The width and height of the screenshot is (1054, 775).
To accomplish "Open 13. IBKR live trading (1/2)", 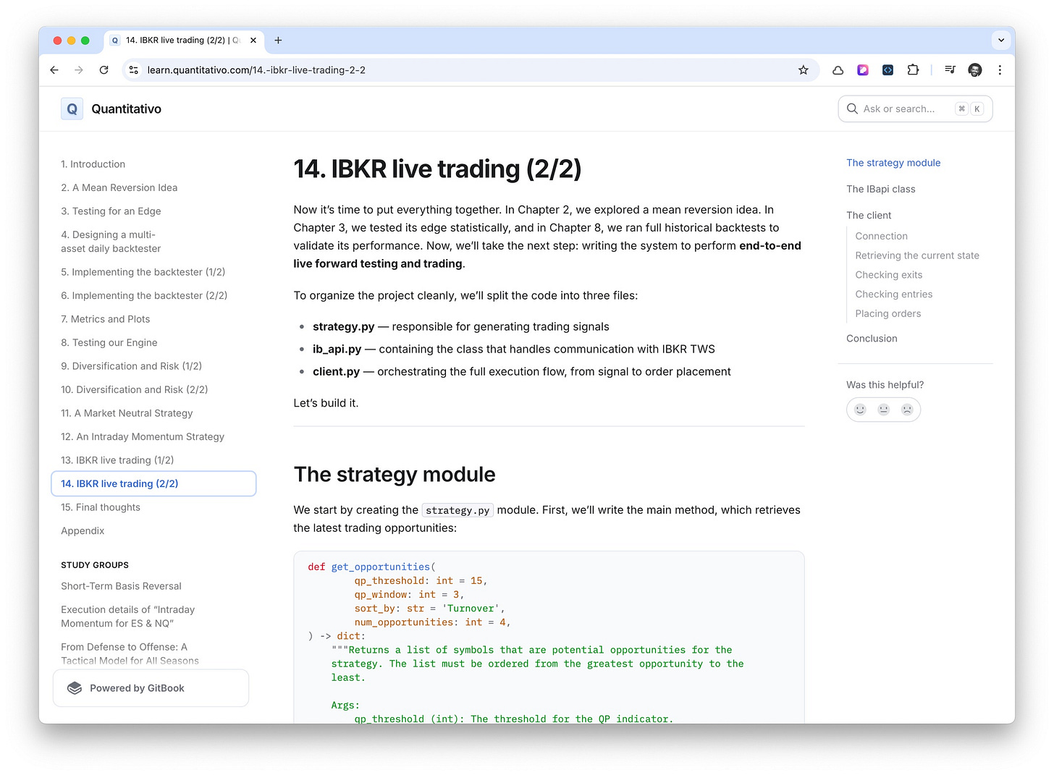I will (x=117, y=460).
